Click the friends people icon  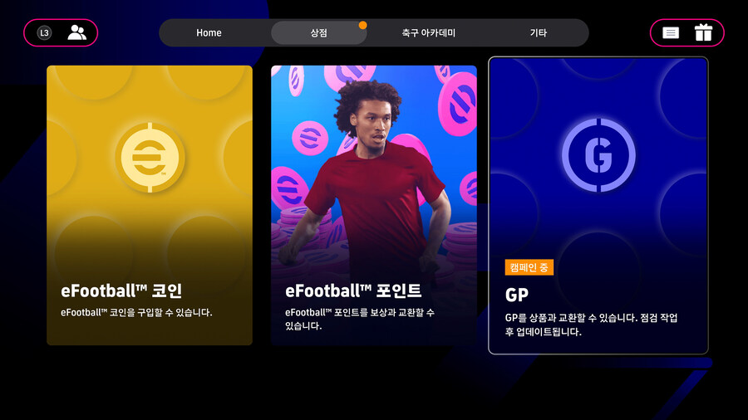(x=76, y=32)
